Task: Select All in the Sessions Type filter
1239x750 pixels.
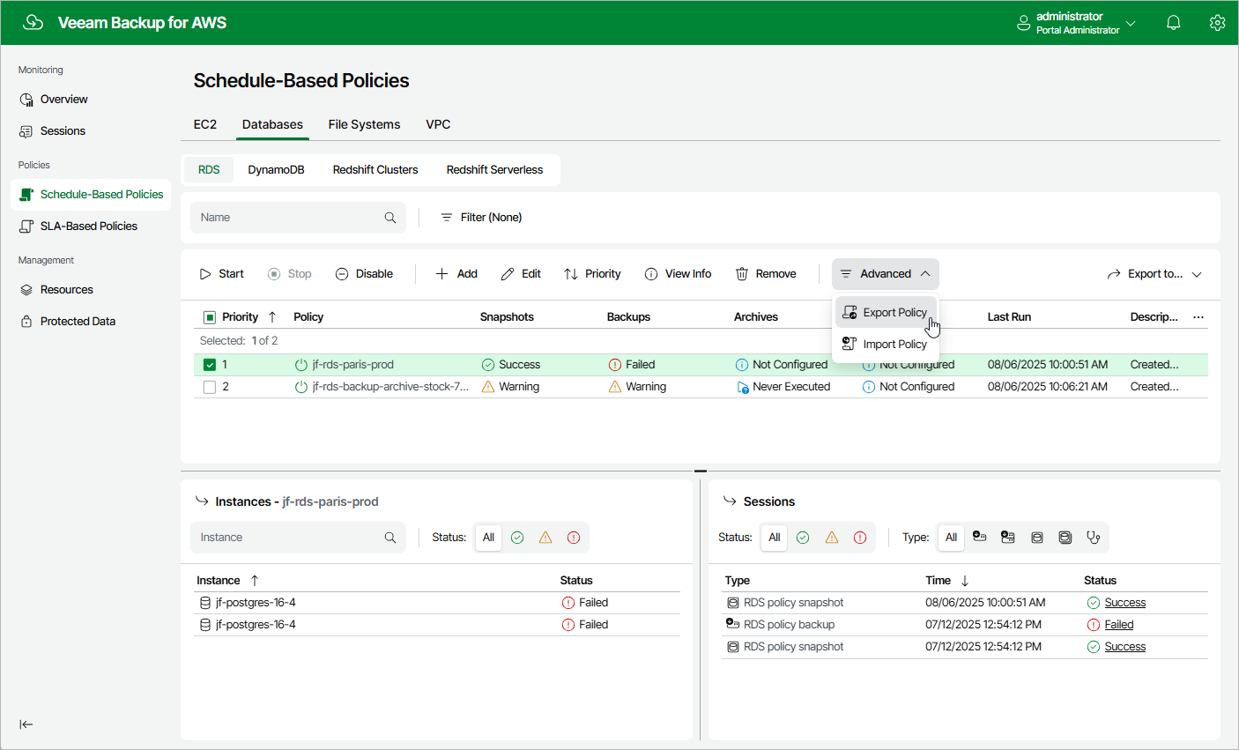Action: (x=952, y=538)
